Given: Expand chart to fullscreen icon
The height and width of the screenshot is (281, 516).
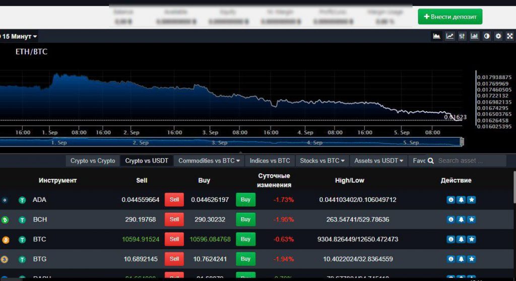Looking at the screenshot, I should (x=510, y=36).
